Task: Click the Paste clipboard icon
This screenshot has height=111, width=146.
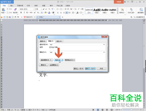Action: click(4, 10)
